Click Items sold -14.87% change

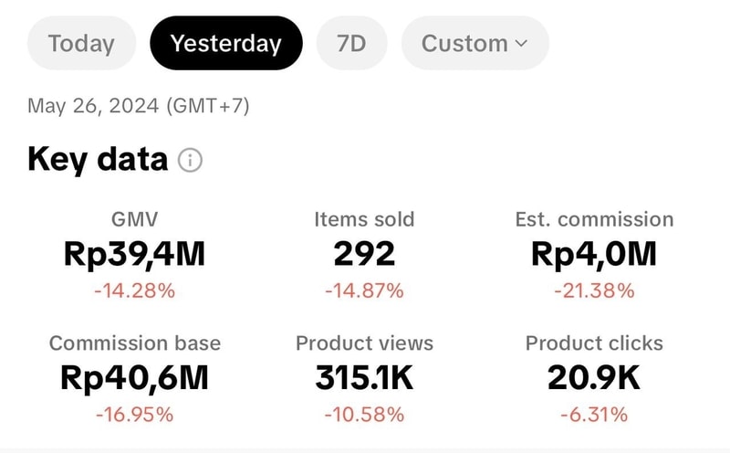coord(364,291)
